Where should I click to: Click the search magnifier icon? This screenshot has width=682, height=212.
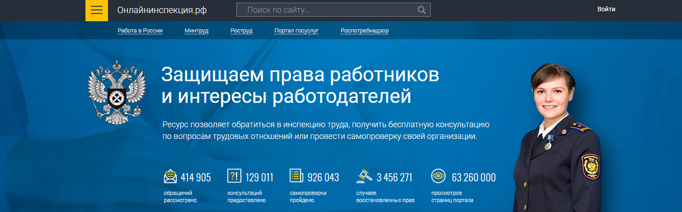pyautogui.click(x=421, y=10)
